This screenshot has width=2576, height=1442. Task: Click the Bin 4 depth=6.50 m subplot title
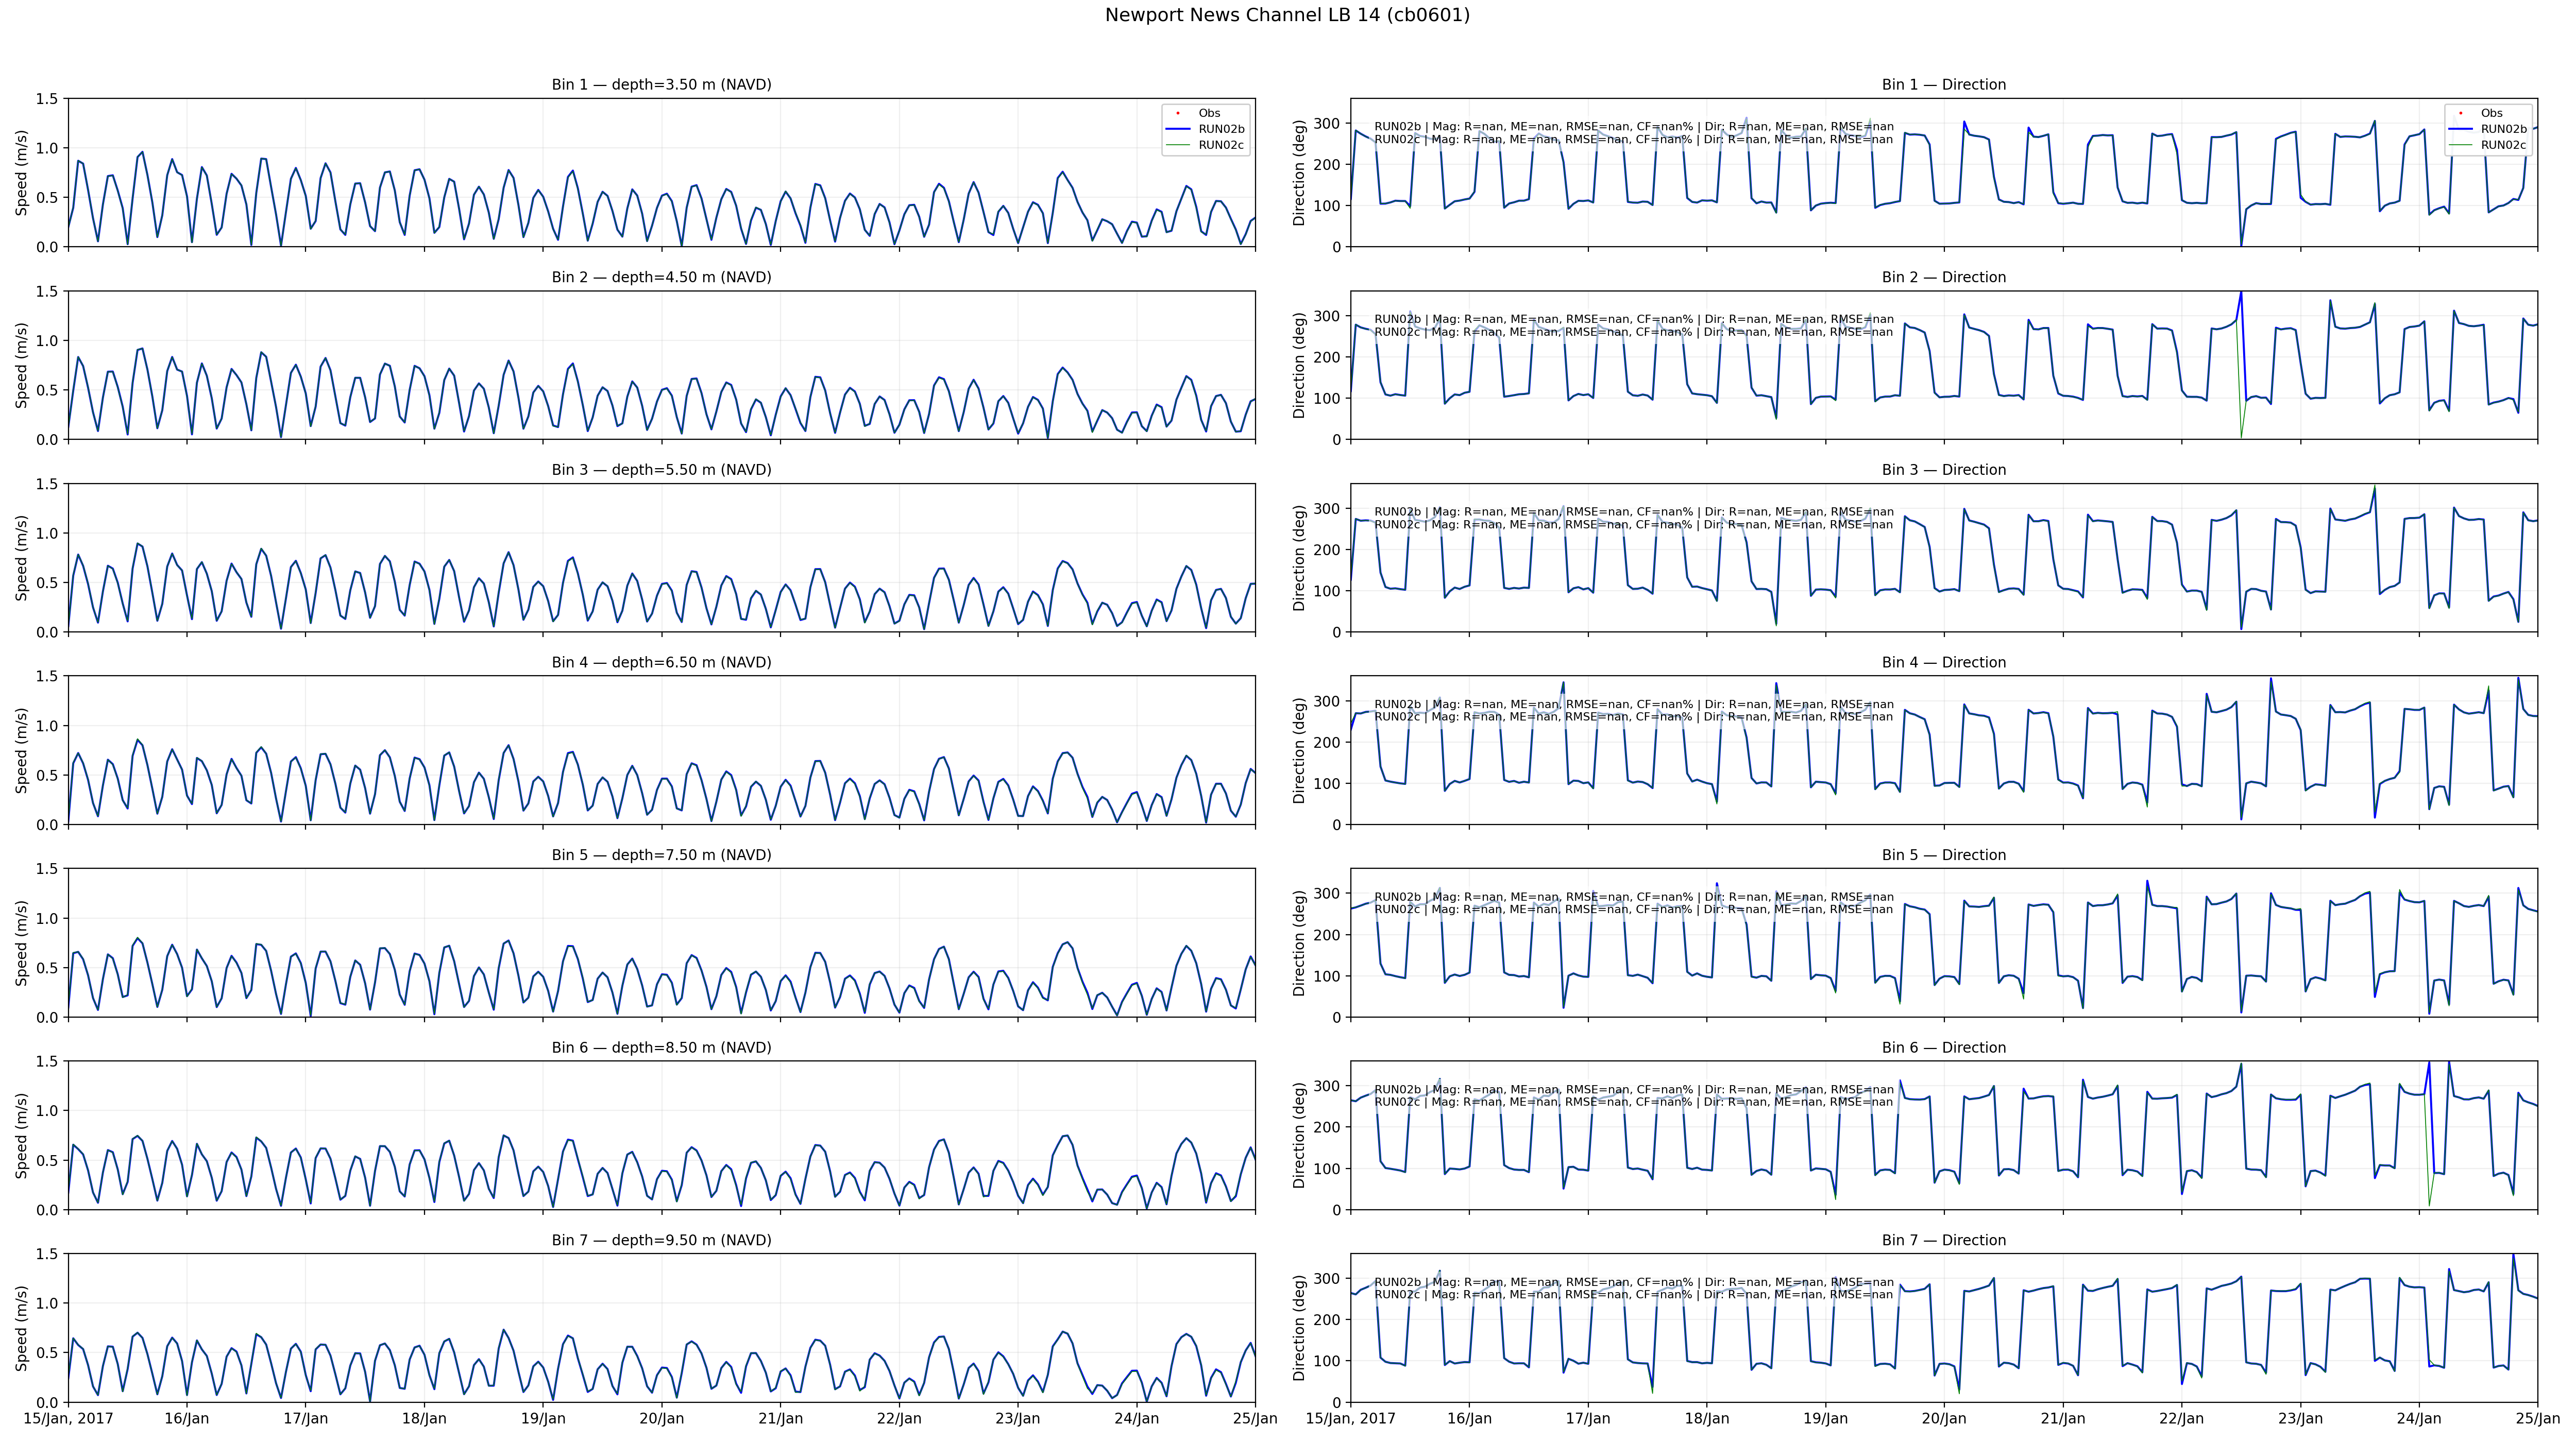(x=661, y=662)
